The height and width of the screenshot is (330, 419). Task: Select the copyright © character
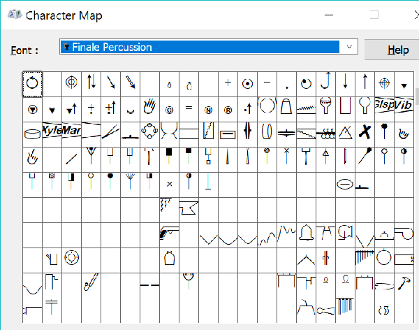pyautogui.click(x=169, y=109)
